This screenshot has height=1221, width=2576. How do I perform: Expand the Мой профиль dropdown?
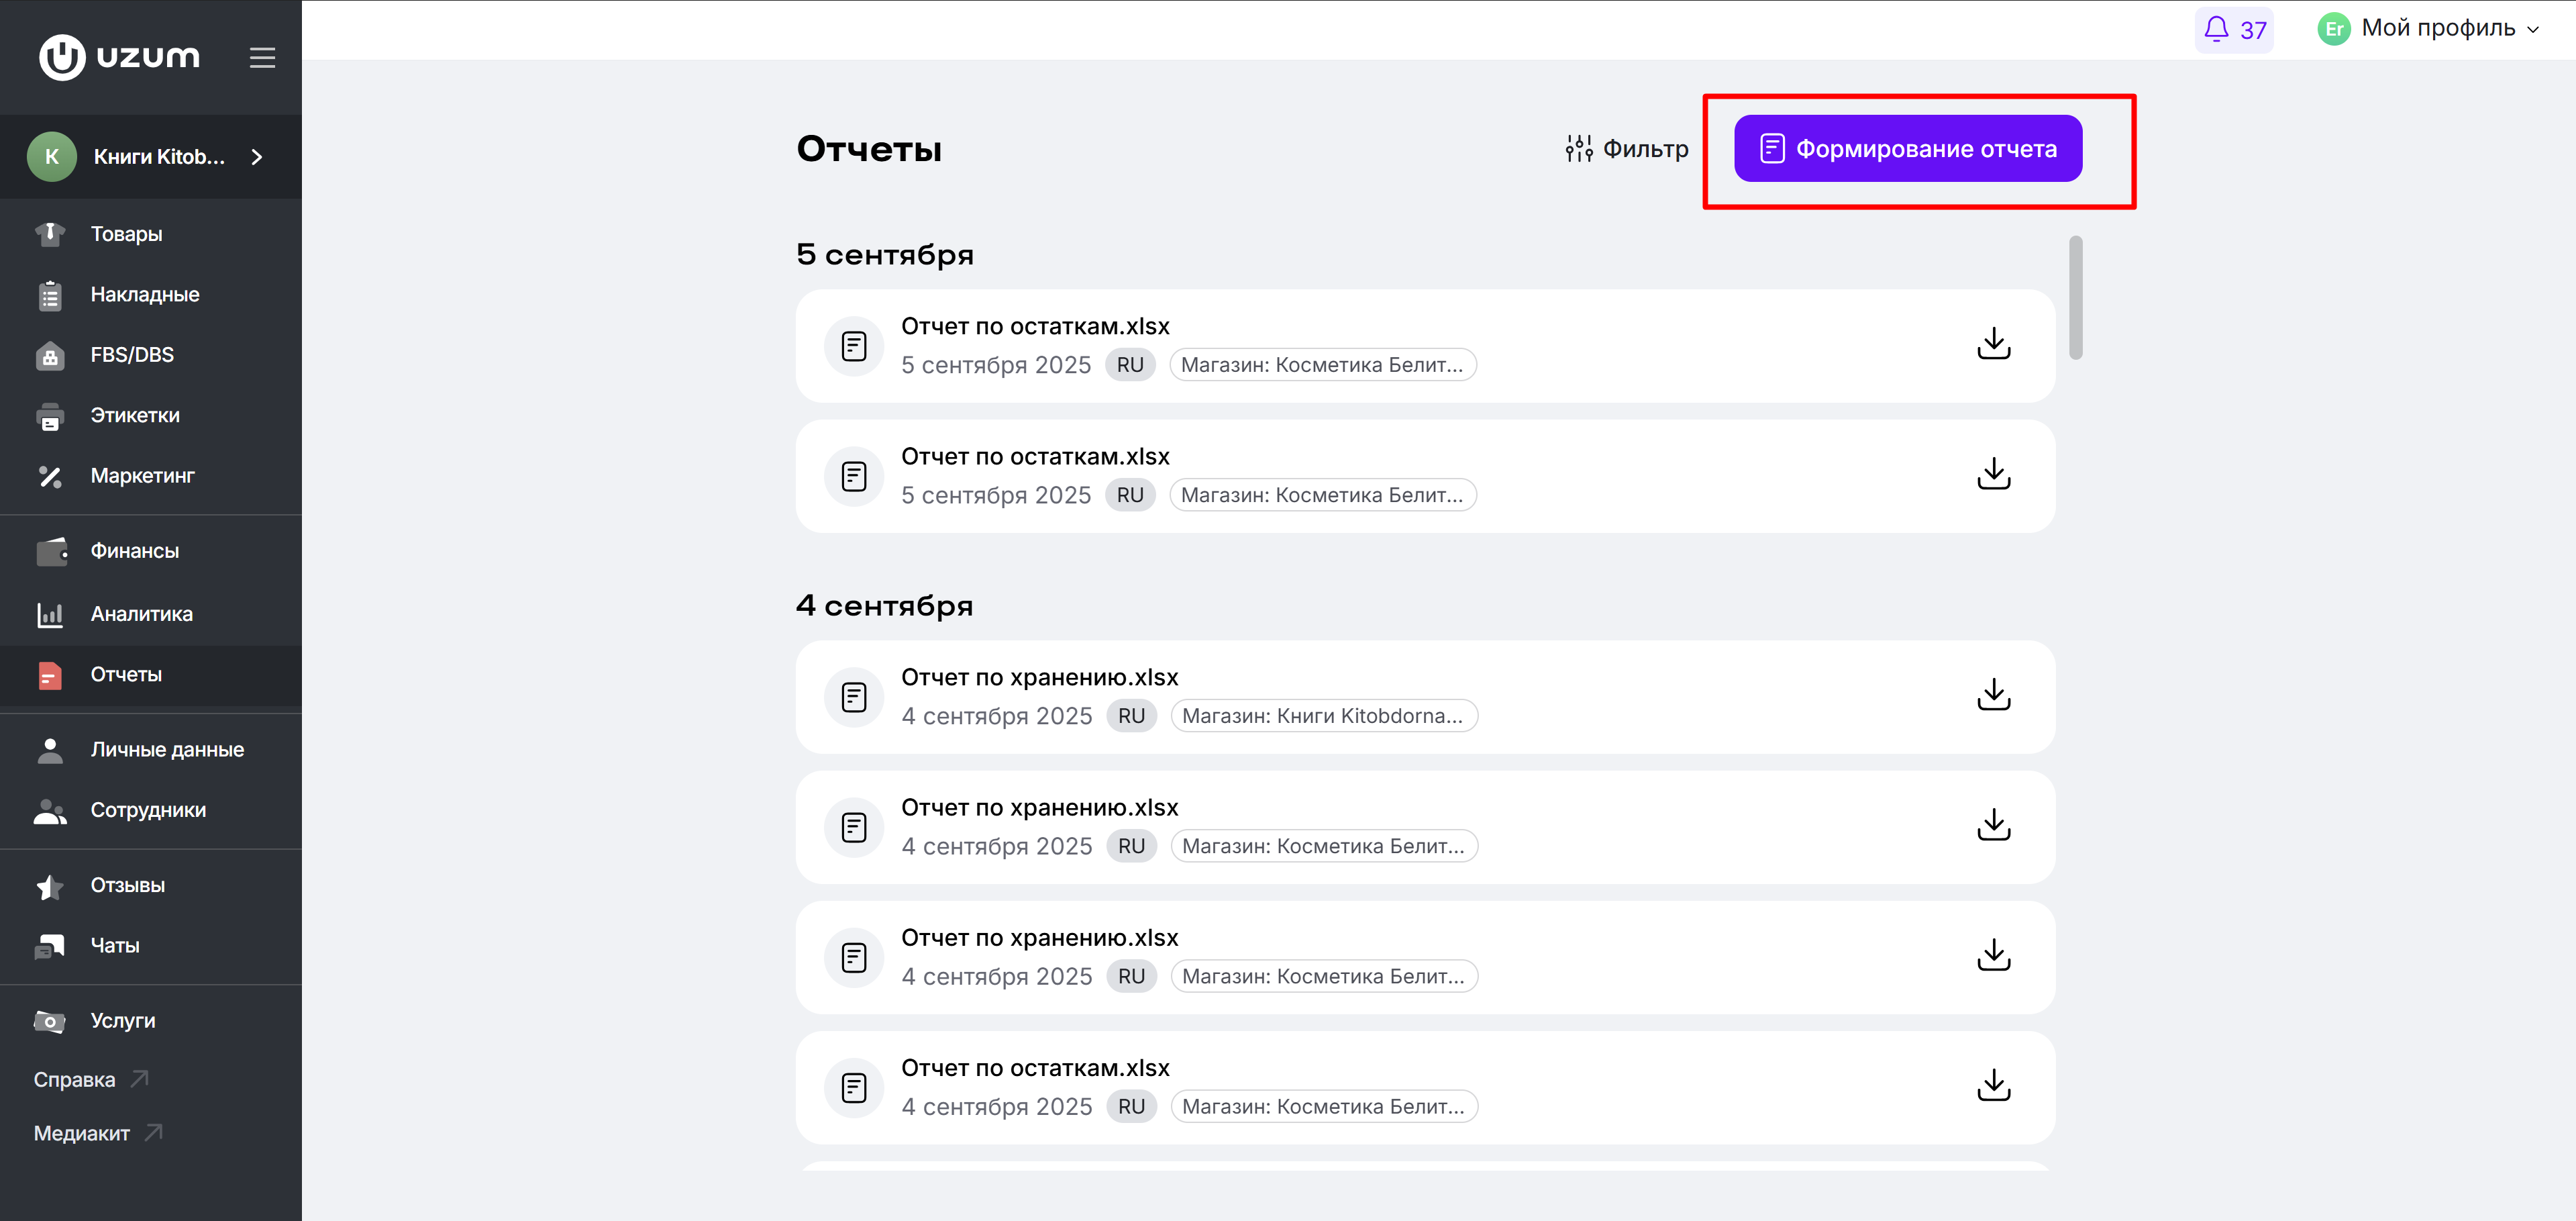point(2449,29)
